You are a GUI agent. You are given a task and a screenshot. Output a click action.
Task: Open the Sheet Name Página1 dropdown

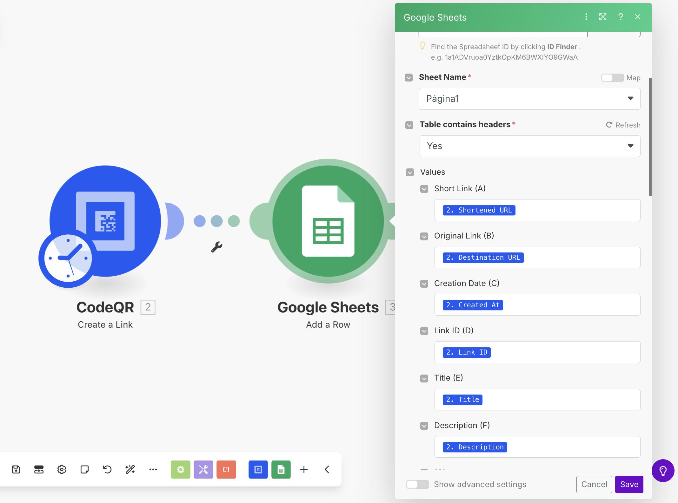(x=529, y=99)
